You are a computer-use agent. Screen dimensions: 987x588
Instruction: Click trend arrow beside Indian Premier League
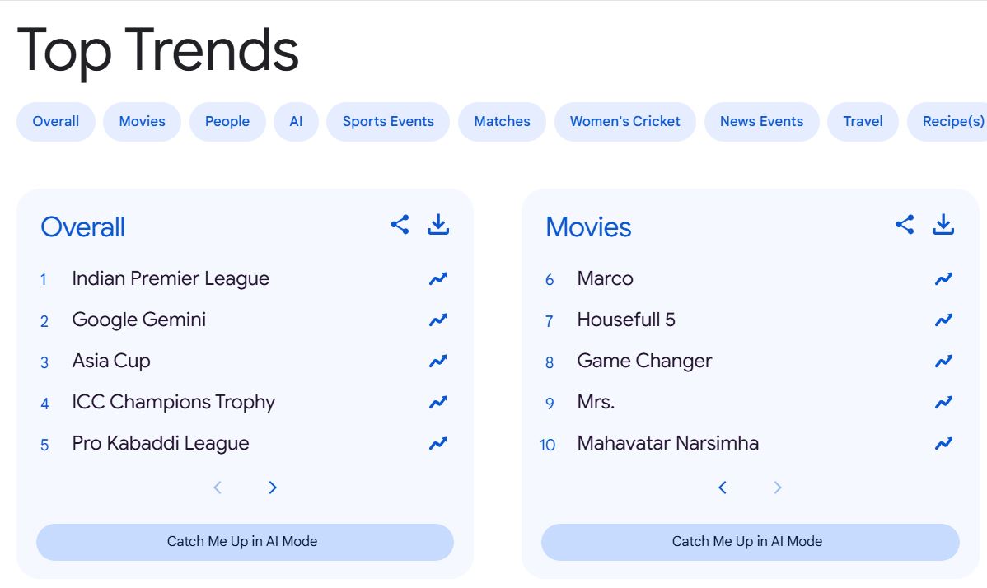click(x=438, y=279)
